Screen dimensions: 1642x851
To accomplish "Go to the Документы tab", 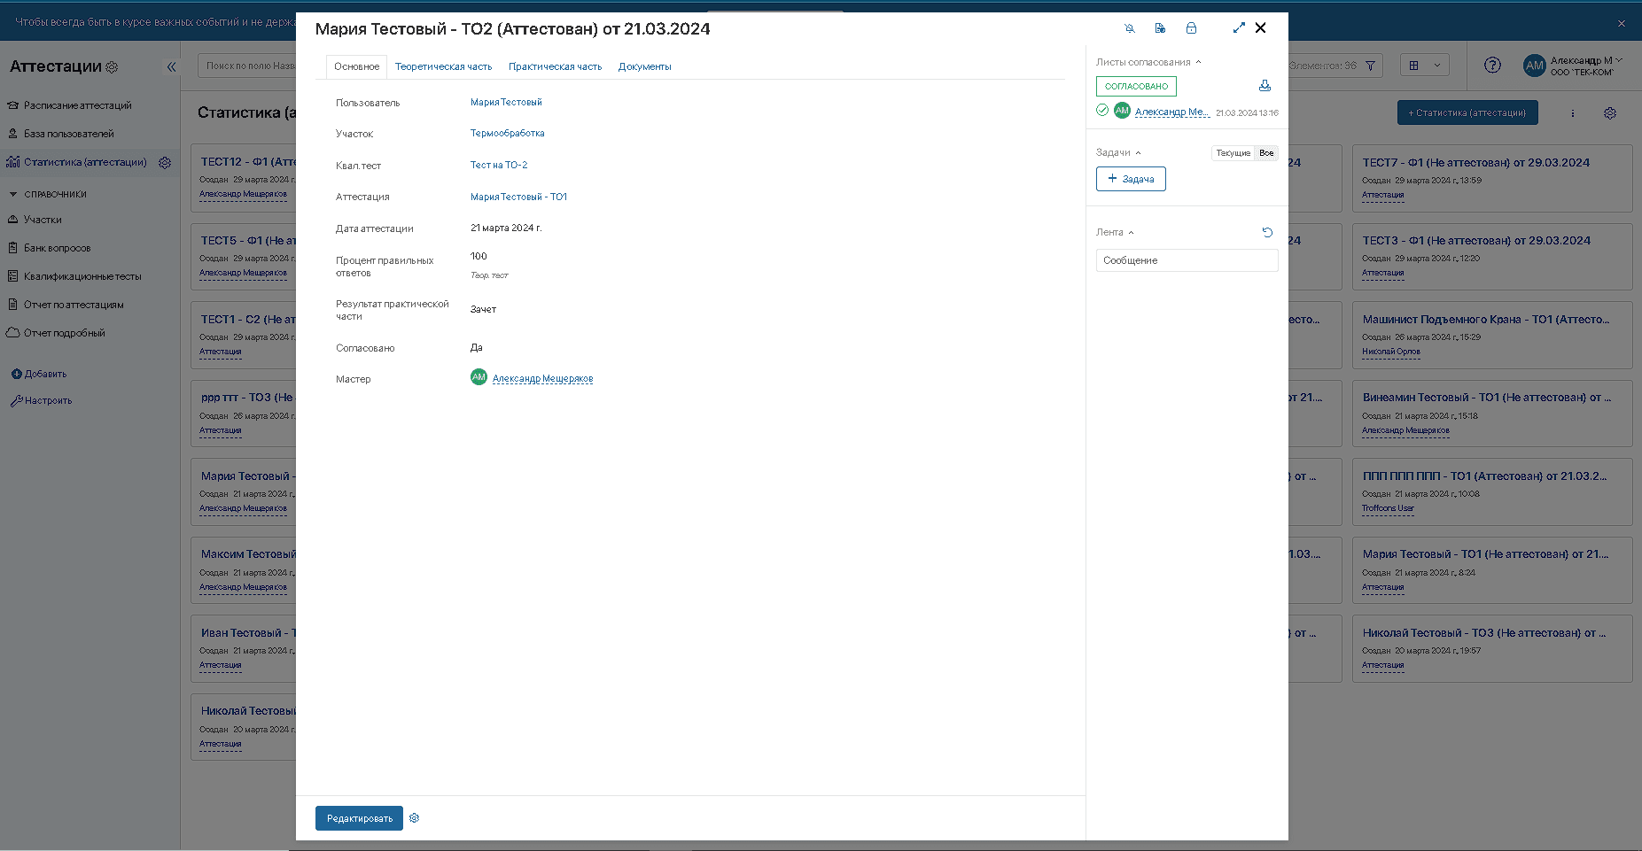I will click(644, 66).
